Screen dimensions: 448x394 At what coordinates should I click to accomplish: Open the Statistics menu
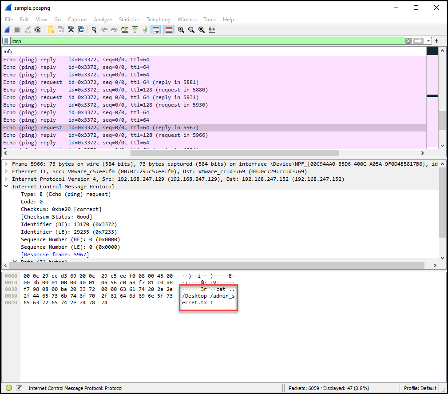coord(129,20)
